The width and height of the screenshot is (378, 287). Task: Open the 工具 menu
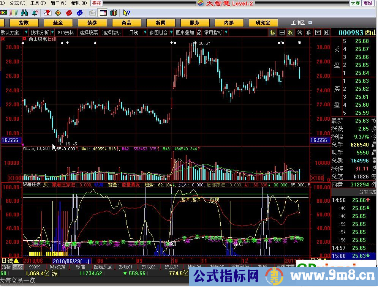35,3
